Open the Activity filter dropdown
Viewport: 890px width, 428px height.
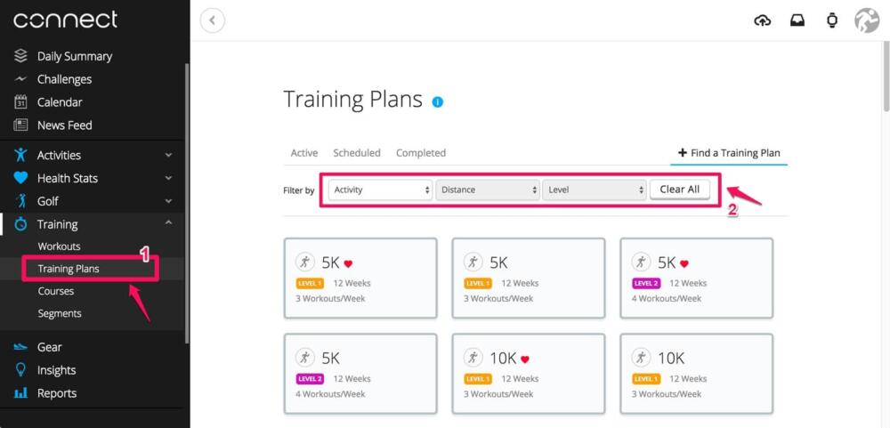pyautogui.click(x=380, y=190)
